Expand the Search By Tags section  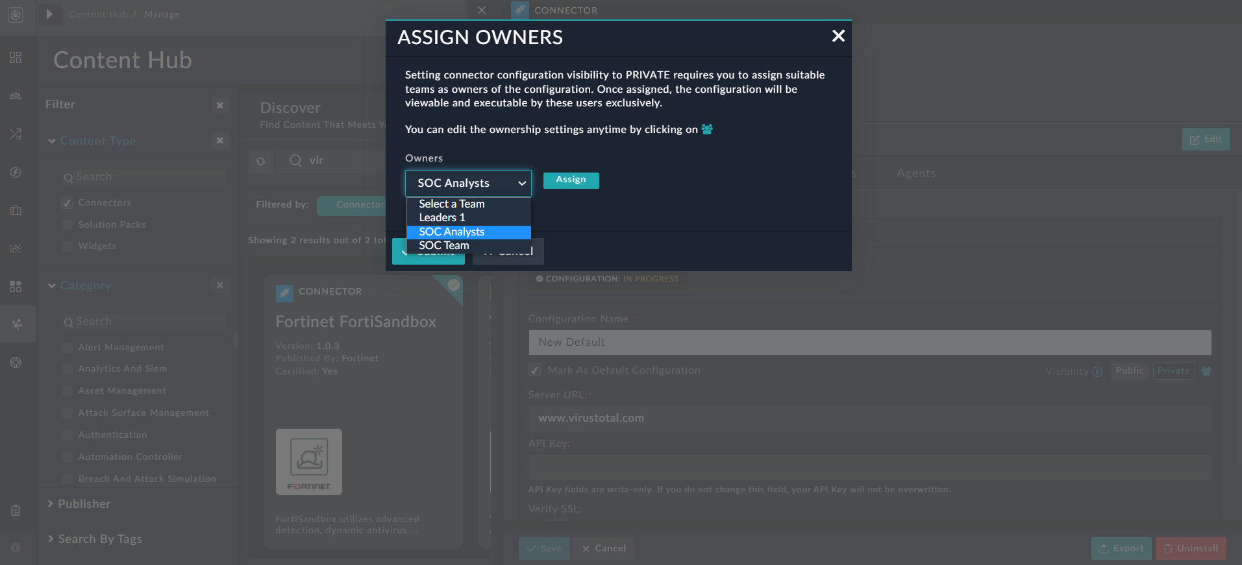click(x=51, y=538)
